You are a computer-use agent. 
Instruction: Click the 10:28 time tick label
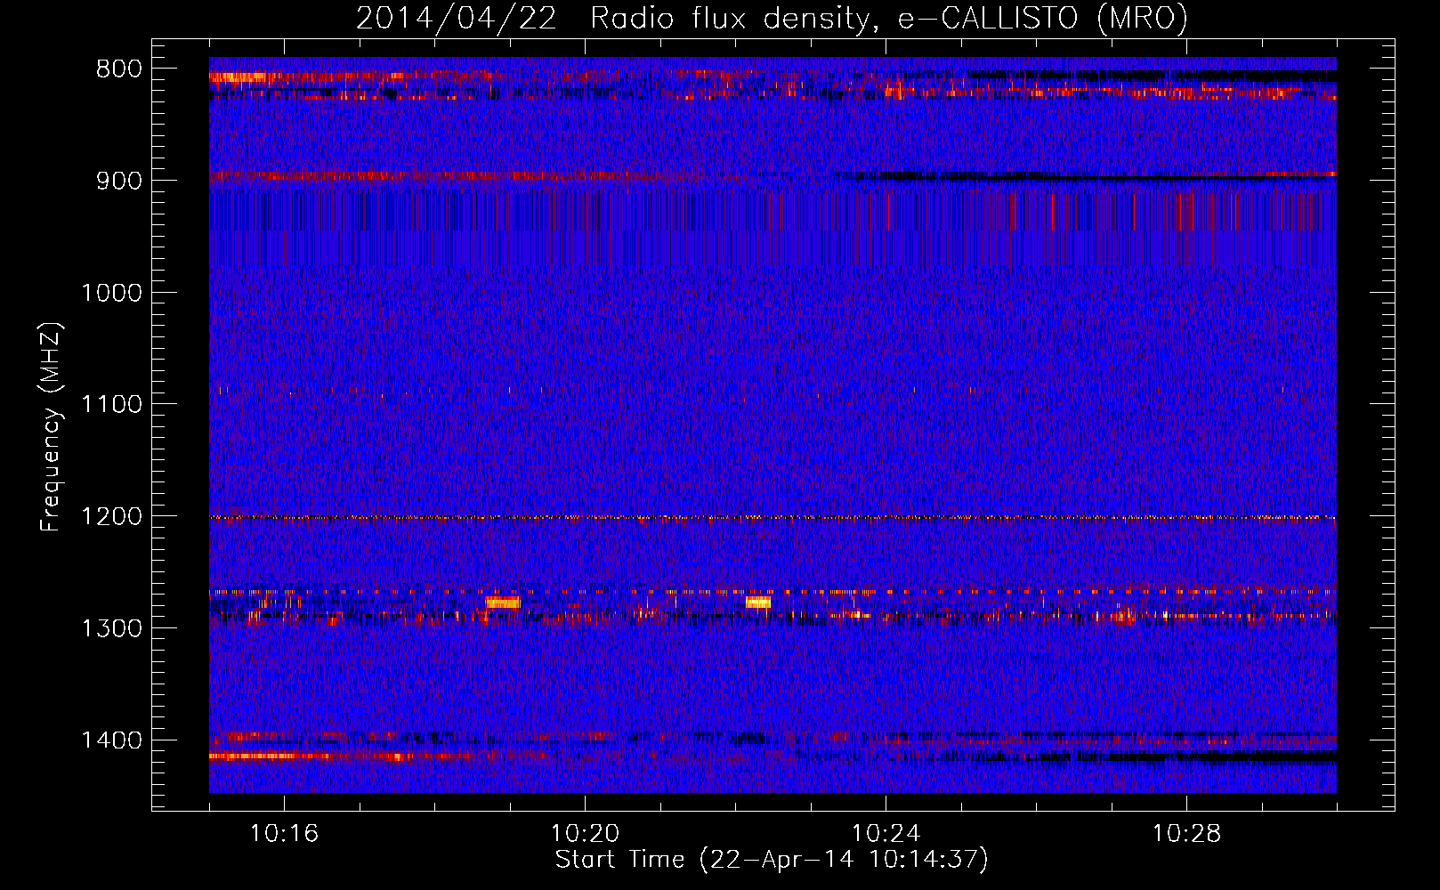1186,834
